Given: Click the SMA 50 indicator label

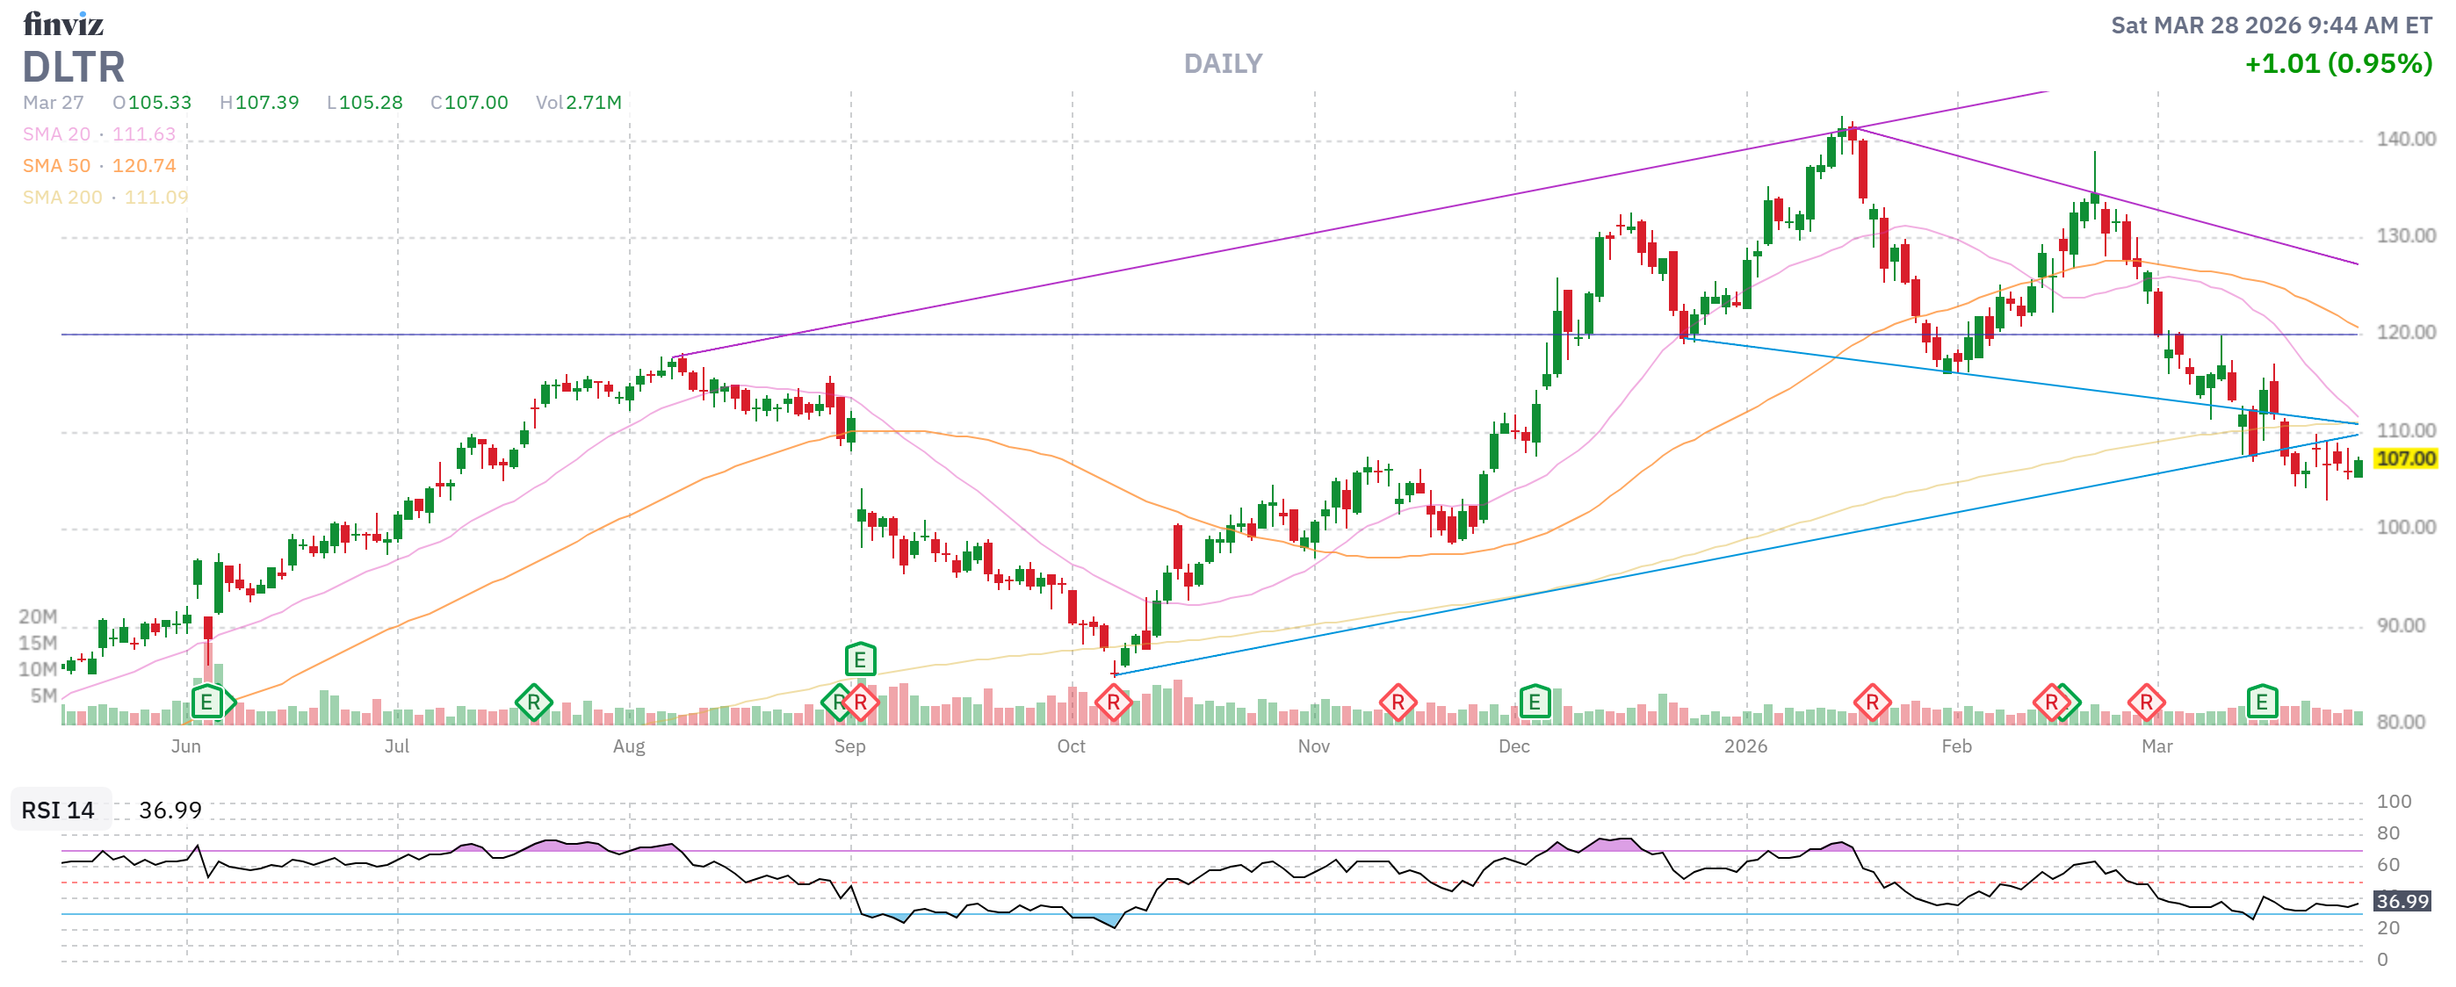Looking at the screenshot, I should click(56, 166).
